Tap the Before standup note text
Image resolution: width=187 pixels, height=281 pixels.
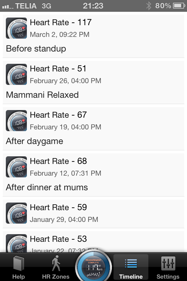tap(36, 49)
